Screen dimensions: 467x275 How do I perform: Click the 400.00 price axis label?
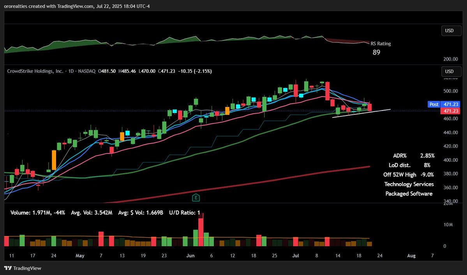click(451, 160)
